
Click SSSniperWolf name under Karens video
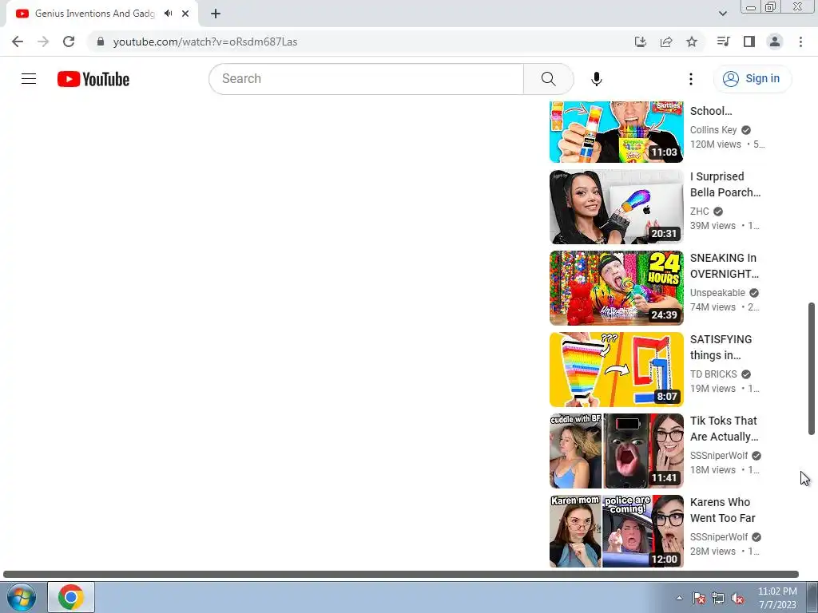pyautogui.click(x=719, y=536)
